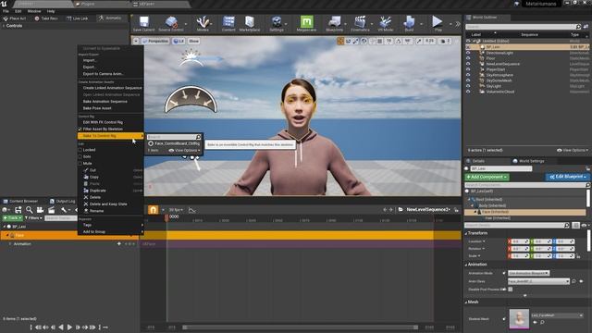The image size is (592, 333).
Task: Click the viewport Show button
Action: click(x=193, y=41)
